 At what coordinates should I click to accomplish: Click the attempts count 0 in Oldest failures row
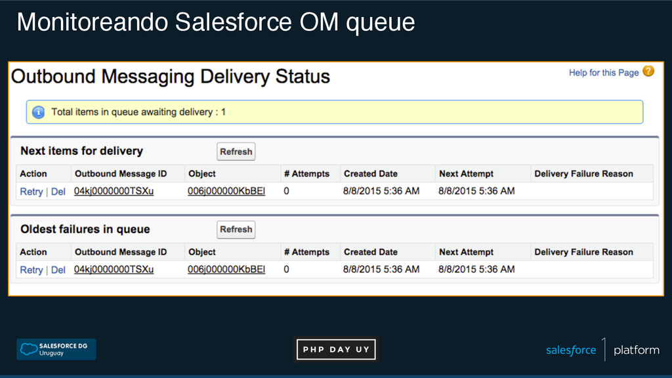286,270
